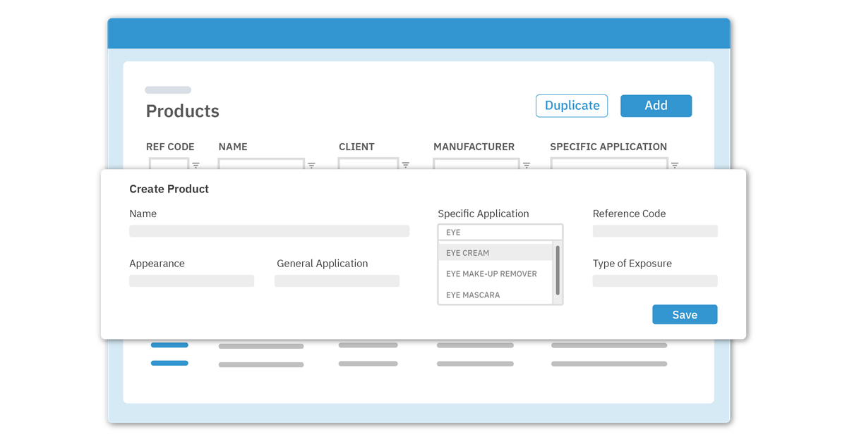Click the CLIENT filter text box
This screenshot has height=444, width=847.
point(367,166)
